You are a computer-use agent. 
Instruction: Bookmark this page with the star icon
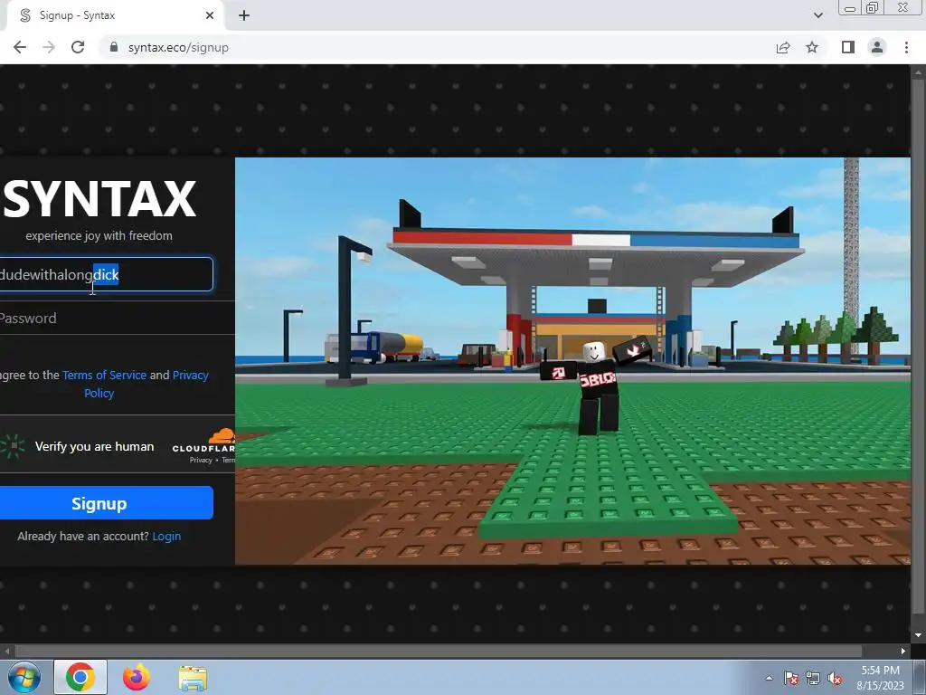point(812,47)
